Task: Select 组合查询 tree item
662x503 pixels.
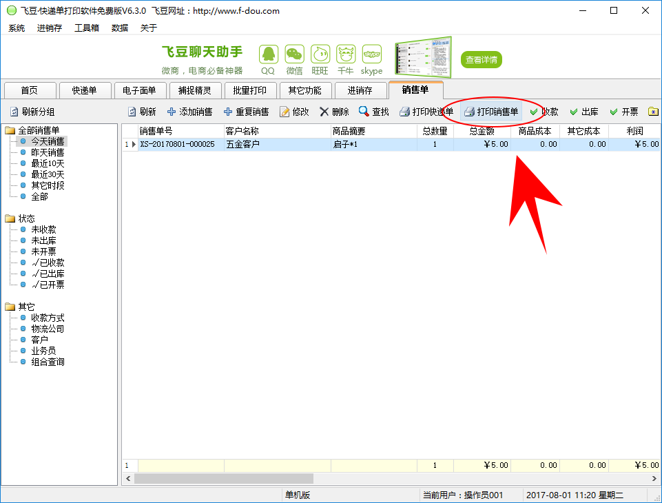Action: coord(48,362)
